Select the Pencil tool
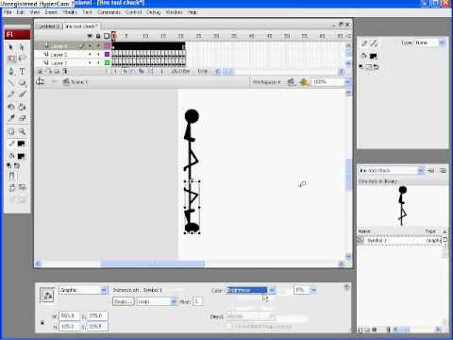 coord(11,94)
